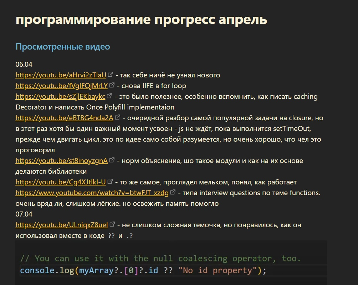Click text 'очень вряд ли, слишком лёгкие'
The width and height of the screenshot is (358, 285).
[x=68, y=204]
